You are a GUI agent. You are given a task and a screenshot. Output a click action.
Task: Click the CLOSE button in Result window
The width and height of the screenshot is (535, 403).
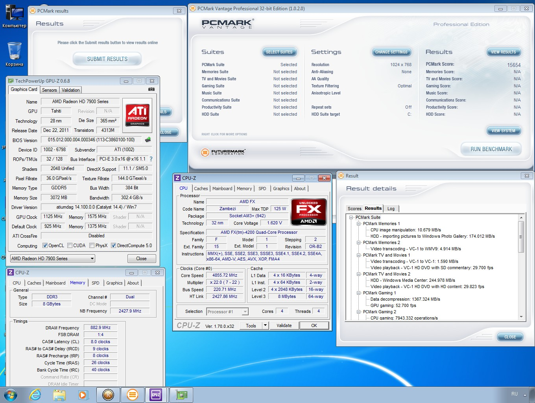point(510,337)
